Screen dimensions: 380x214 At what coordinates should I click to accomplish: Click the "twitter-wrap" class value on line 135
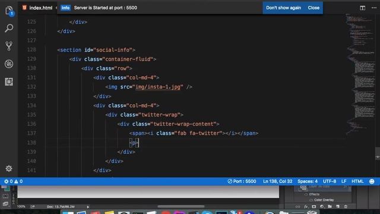tap(159, 115)
